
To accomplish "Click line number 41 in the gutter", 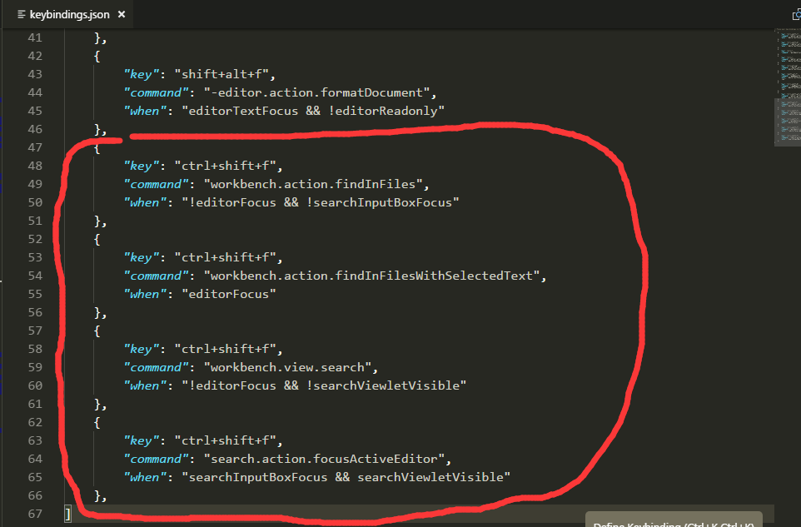I will point(35,37).
